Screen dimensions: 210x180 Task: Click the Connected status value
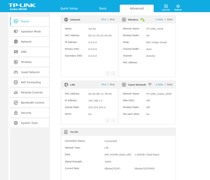(x=111, y=141)
